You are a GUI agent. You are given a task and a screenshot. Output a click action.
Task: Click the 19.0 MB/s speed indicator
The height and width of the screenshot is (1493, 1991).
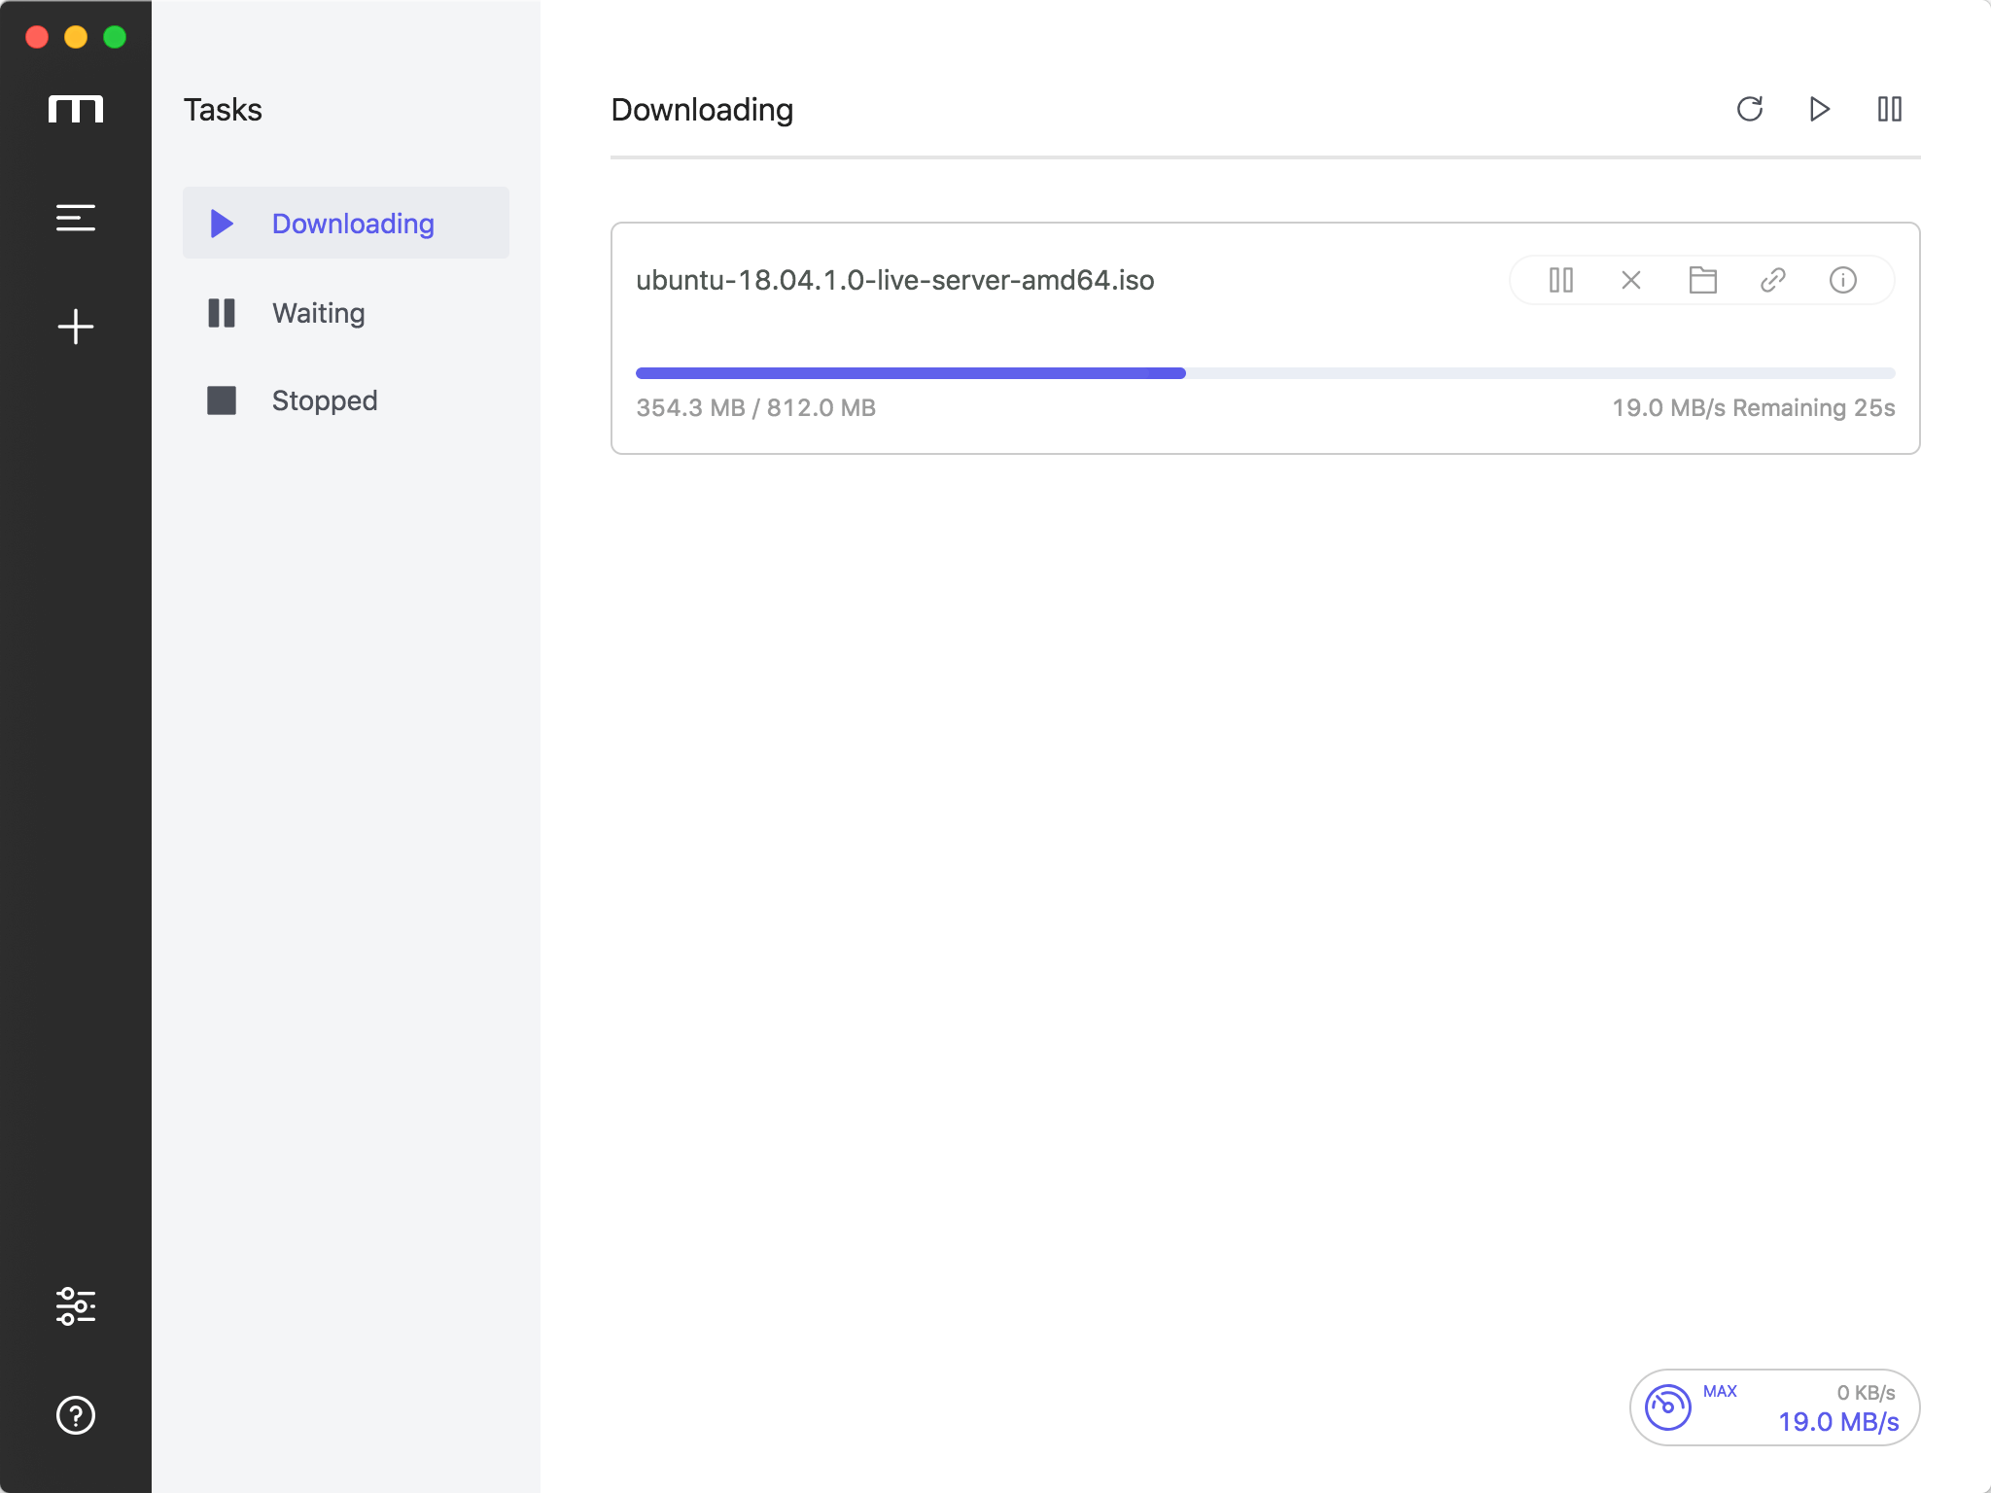click(1837, 1422)
